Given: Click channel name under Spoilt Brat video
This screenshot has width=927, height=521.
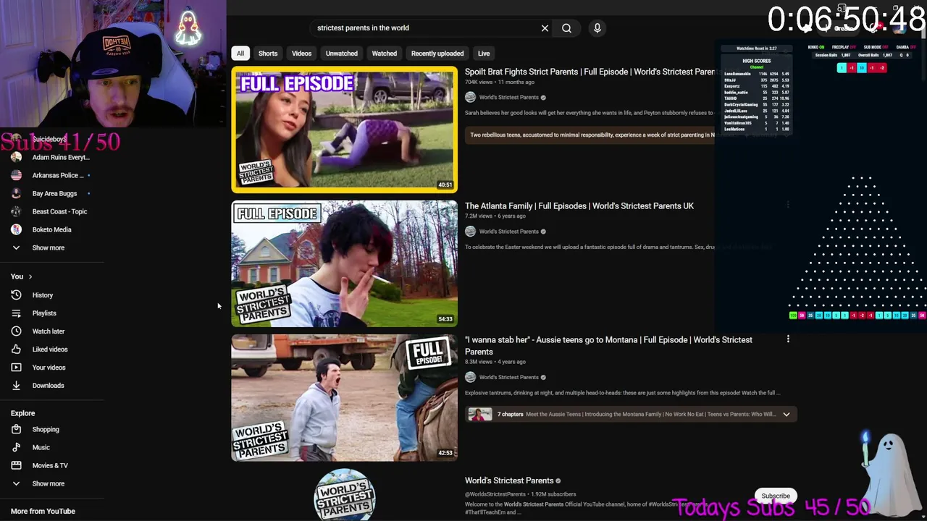Looking at the screenshot, I should click(x=508, y=98).
